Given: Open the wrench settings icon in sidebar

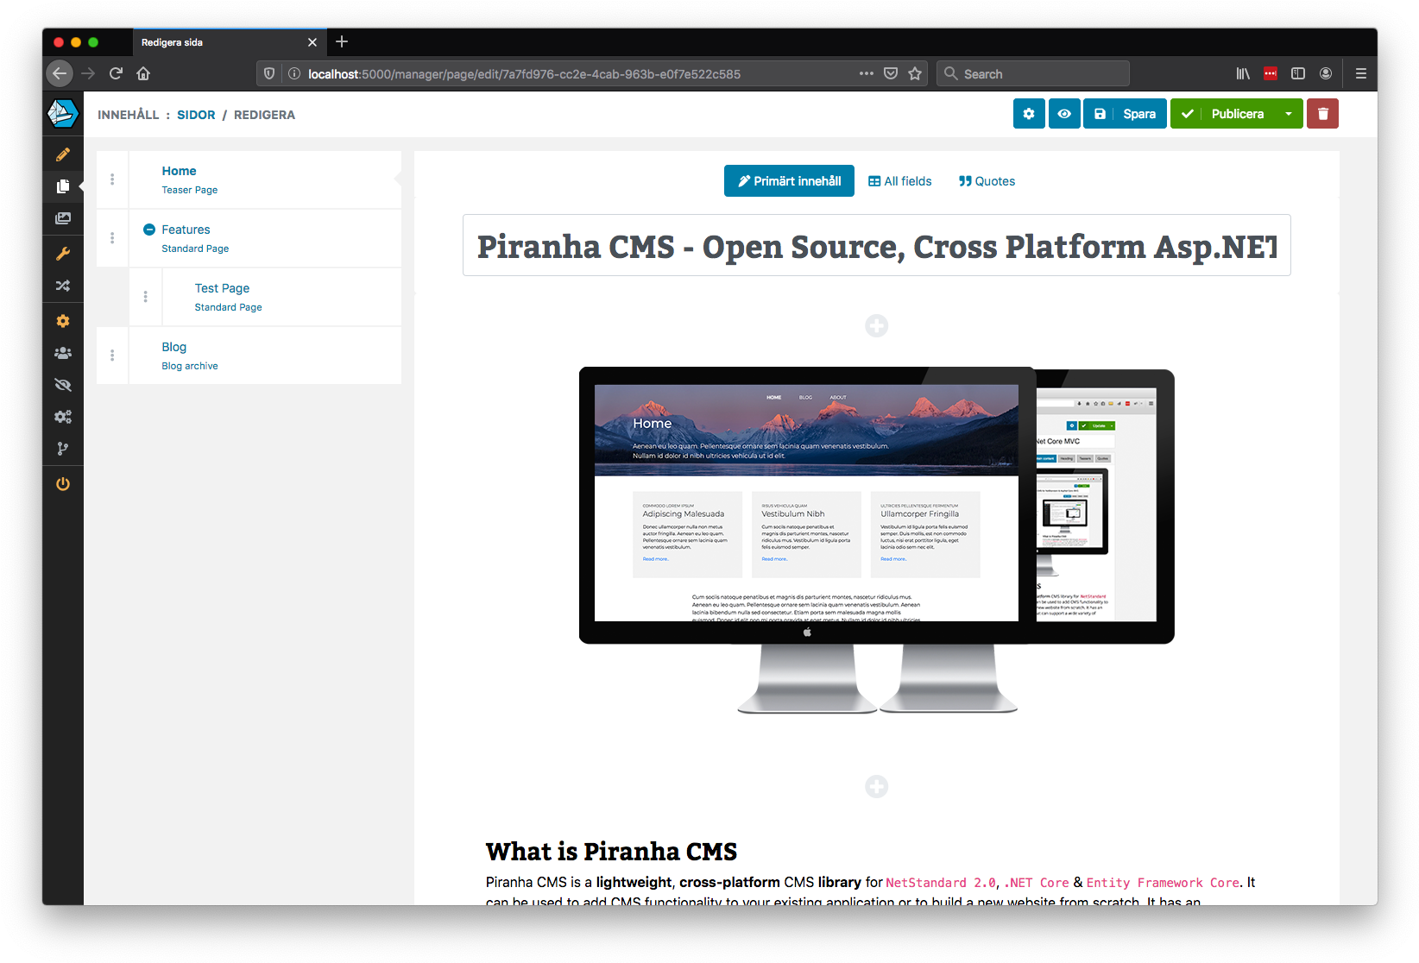Looking at the screenshot, I should (x=63, y=254).
